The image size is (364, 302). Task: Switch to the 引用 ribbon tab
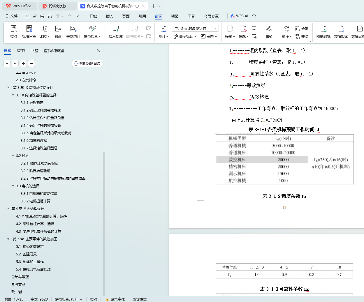point(142,16)
